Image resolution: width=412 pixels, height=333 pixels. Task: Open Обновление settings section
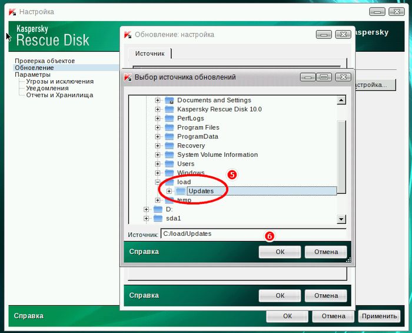34,68
